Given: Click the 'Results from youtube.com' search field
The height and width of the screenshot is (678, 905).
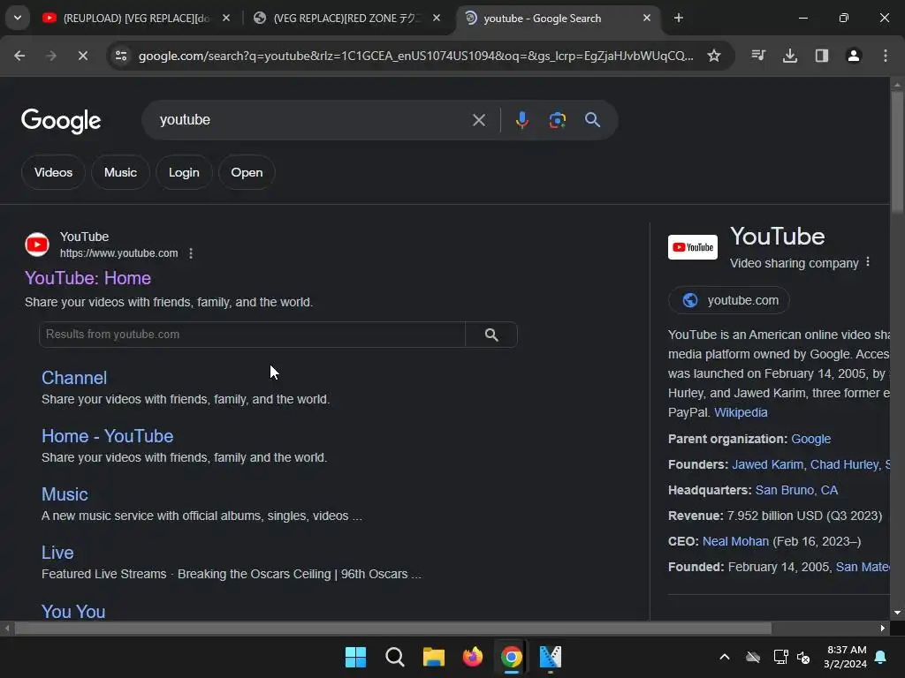Looking at the screenshot, I should [x=252, y=335].
